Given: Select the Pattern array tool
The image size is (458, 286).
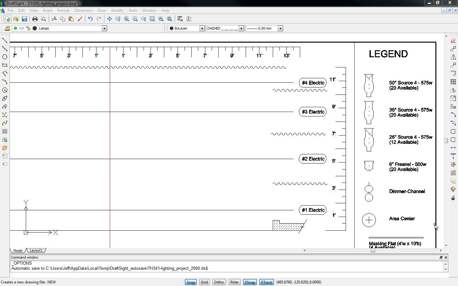Looking at the screenshot, I should pos(453,82).
